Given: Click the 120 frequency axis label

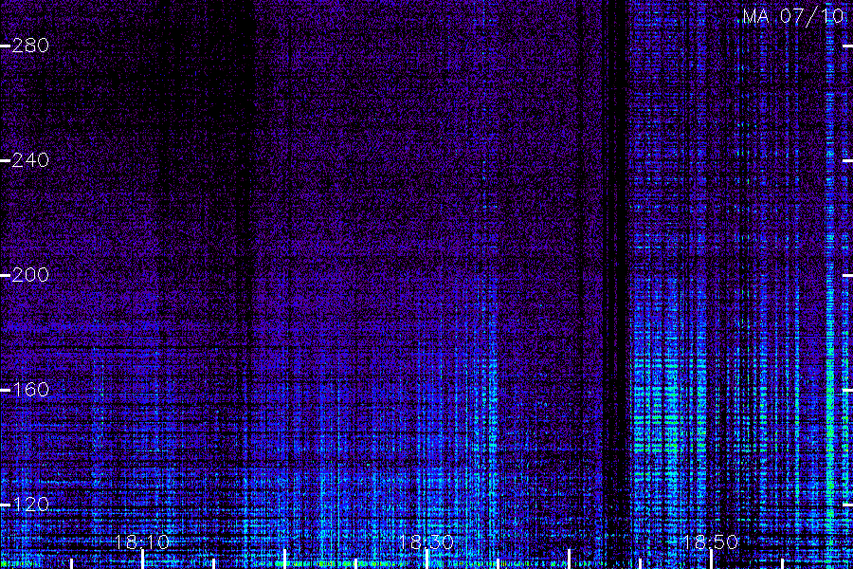Looking at the screenshot, I should pyautogui.click(x=30, y=505).
